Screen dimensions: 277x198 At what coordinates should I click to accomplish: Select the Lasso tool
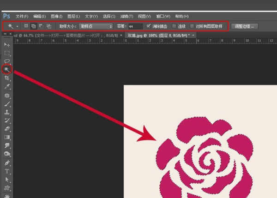(7, 61)
